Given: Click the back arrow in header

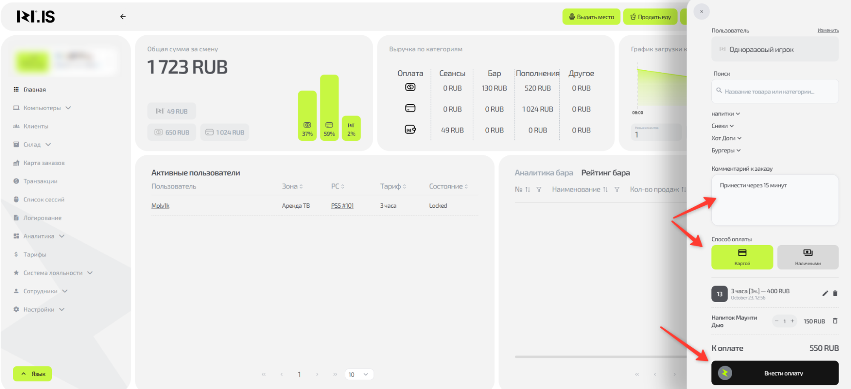Looking at the screenshot, I should click(123, 17).
